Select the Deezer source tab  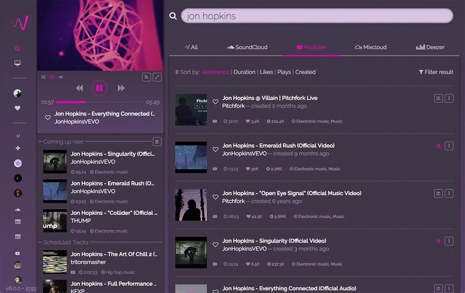(x=430, y=47)
